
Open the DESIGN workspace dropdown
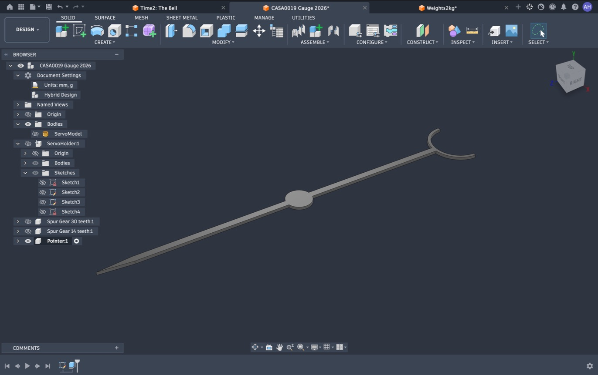point(27,30)
